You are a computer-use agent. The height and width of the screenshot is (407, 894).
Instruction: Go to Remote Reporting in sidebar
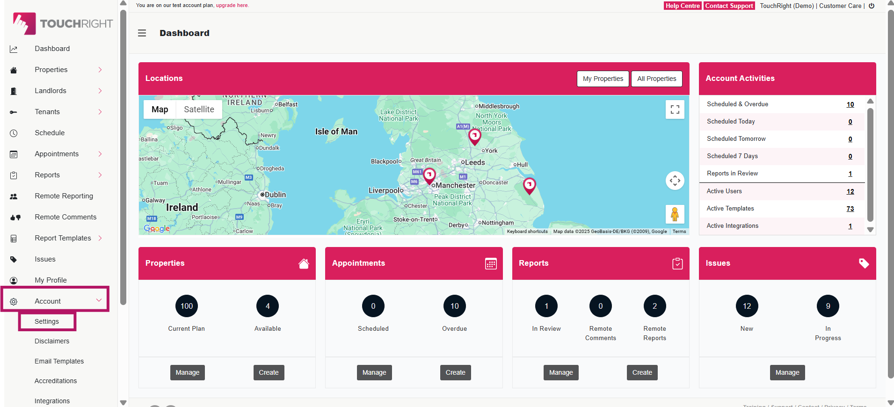tap(64, 196)
